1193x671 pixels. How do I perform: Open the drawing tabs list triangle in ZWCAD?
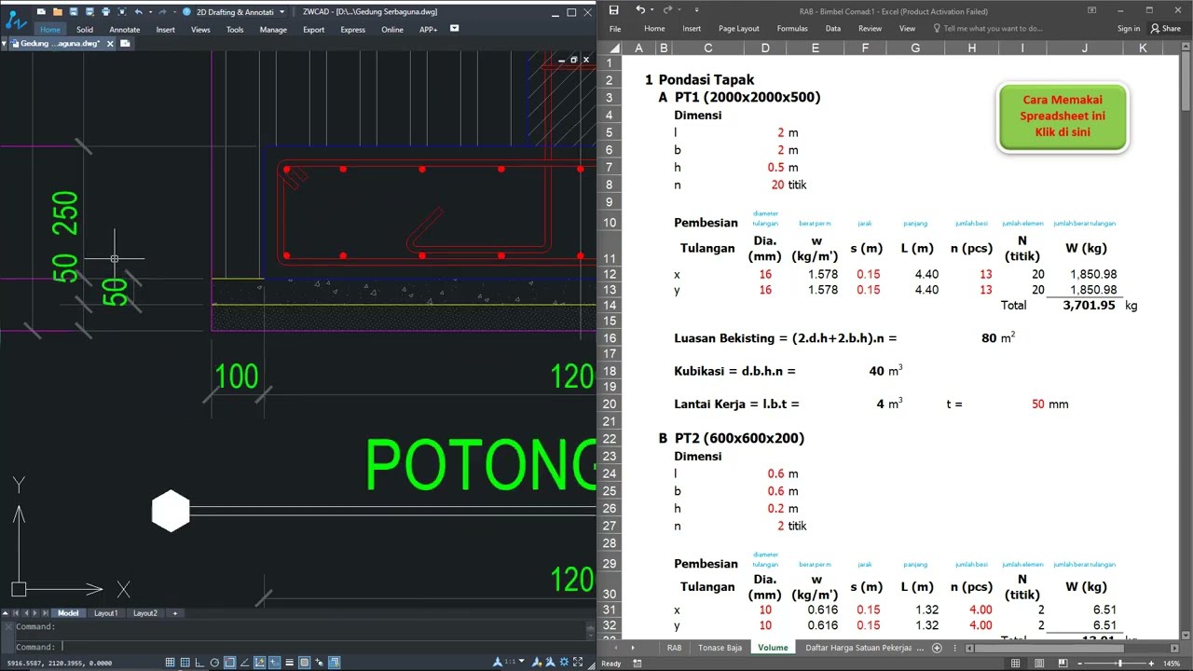pyautogui.click(x=4, y=43)
